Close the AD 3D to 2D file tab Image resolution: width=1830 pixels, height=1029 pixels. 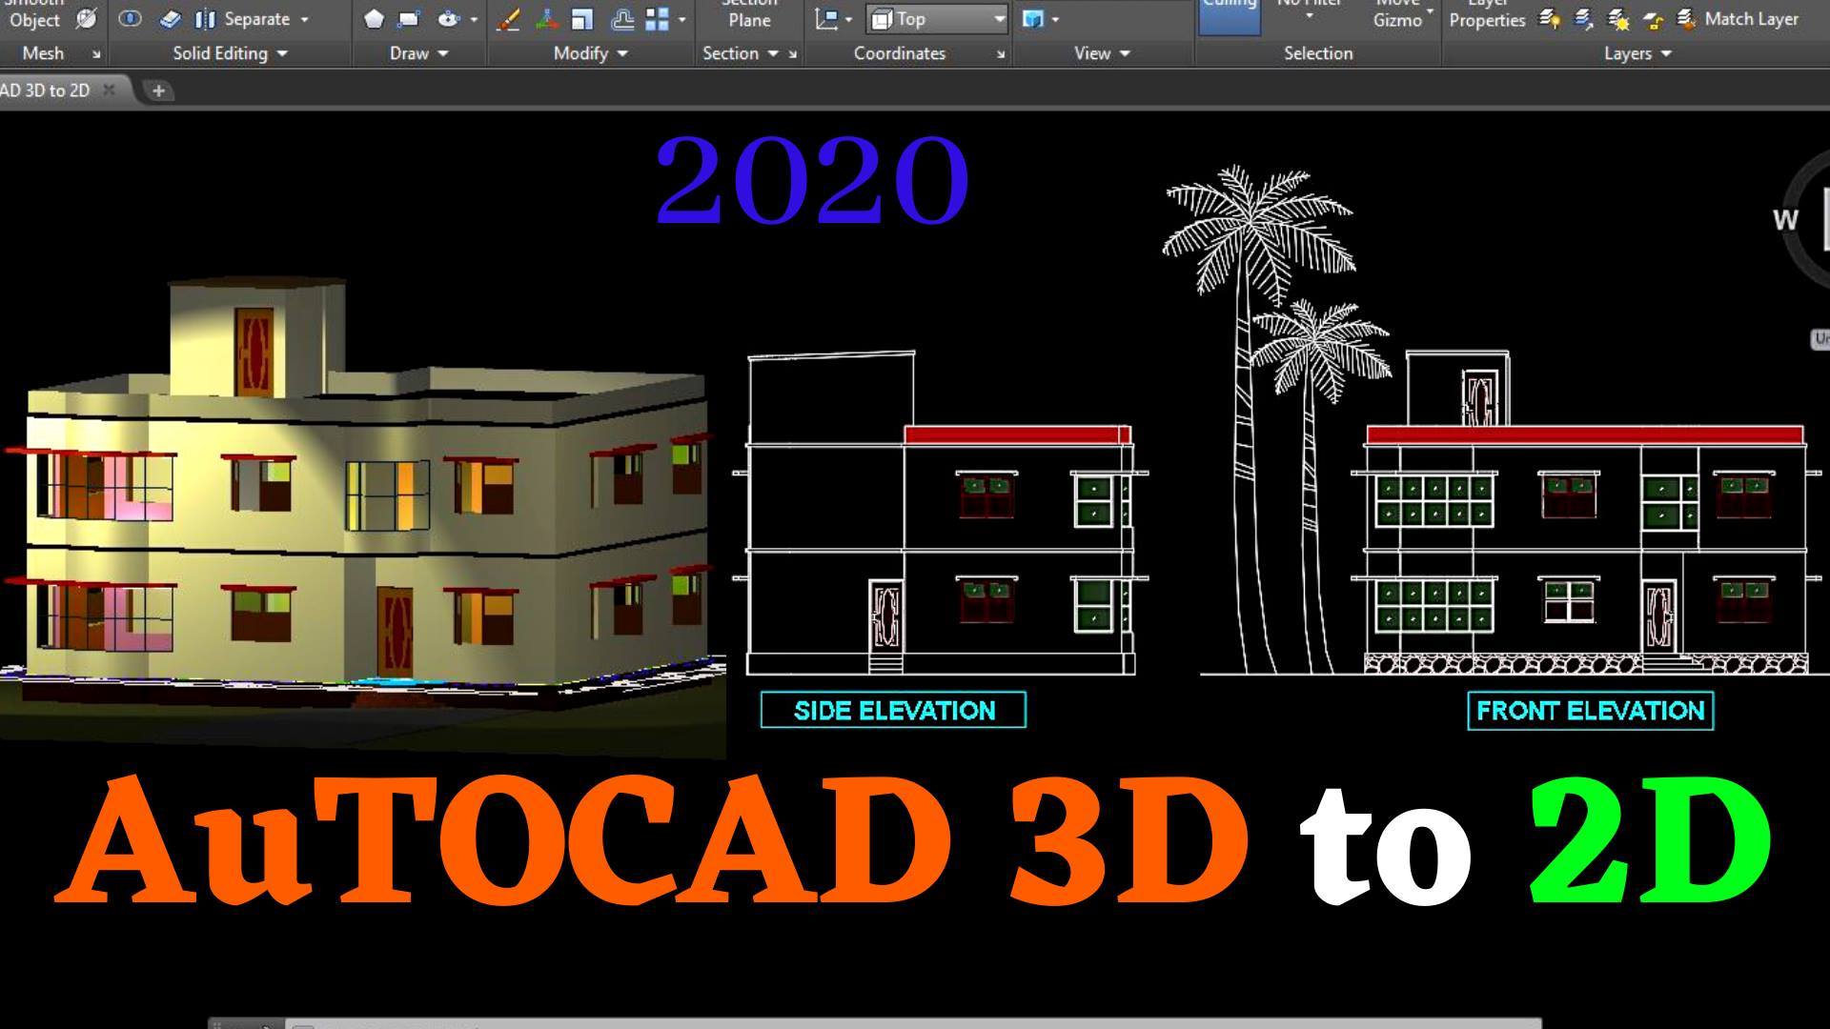109,90
